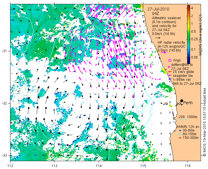The image size is (208, 169).
Task: Click the colorbar tick value 0.05
Action: click(194, 57)
